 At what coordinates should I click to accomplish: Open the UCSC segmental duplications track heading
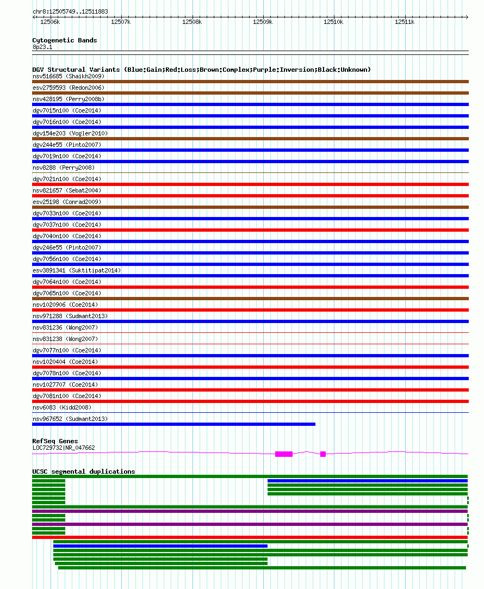pyautogui.click(x=84, y=472)
